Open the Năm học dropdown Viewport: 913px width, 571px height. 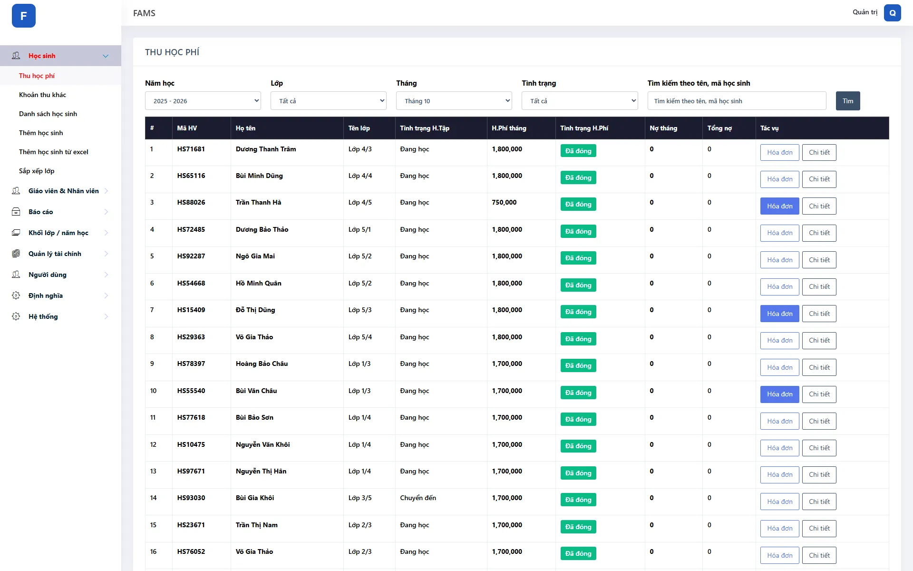[x=203, y=101]
